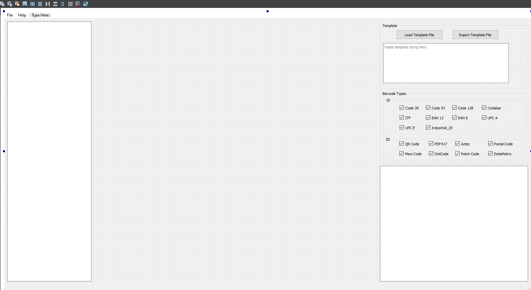The width and height of the screenshot is (531, 290).
Task: Apply Lay Out Vertically from toolbar
Action: [40, 4]
